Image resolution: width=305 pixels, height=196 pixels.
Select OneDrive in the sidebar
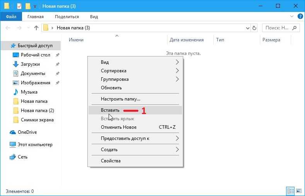coord(27,132)
